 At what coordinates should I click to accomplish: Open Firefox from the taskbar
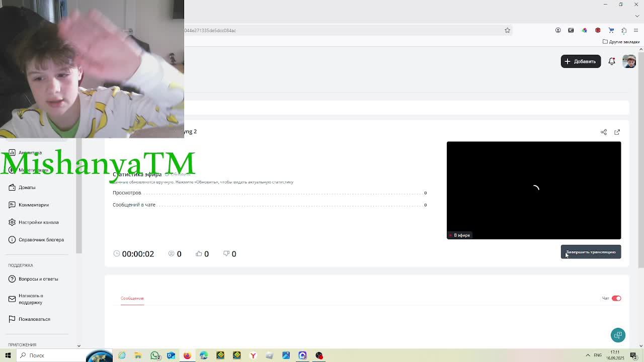tap(187, 355)
